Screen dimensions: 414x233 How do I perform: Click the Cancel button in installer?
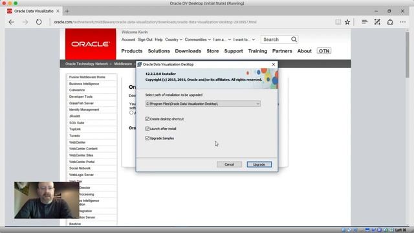click(x=229, y=164)
